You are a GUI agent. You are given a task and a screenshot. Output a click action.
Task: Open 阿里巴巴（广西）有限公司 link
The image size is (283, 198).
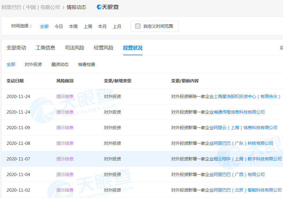point(239,175)
